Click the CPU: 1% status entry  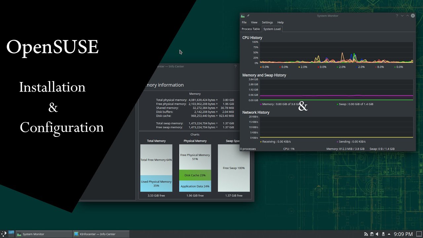(x=289, y=149)
